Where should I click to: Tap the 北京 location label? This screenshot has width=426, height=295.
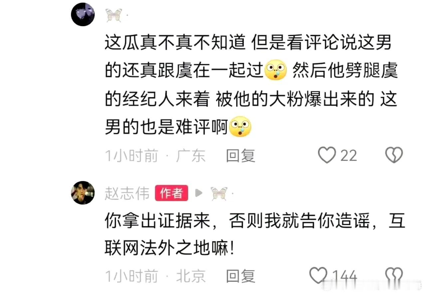[191, 276]
